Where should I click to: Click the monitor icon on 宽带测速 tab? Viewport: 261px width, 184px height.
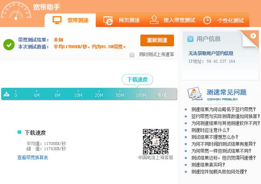[x=57, y=20]
